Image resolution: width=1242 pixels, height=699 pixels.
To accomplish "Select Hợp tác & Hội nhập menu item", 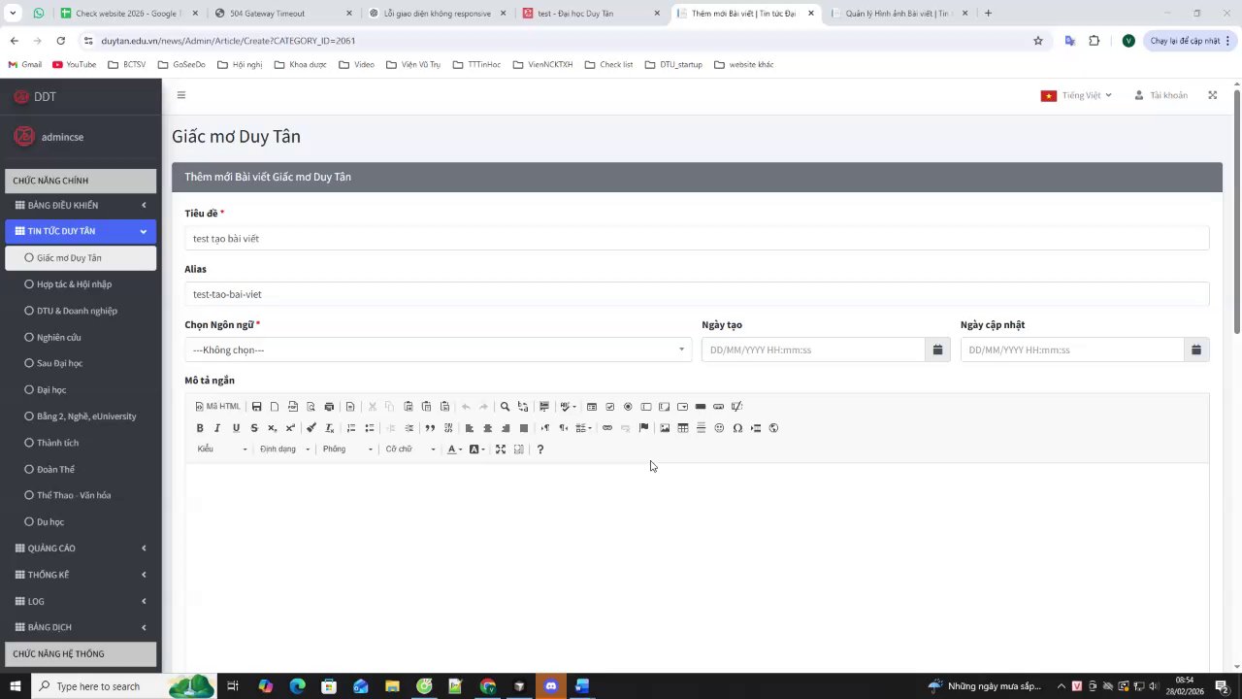I will [x=81, y=284].
